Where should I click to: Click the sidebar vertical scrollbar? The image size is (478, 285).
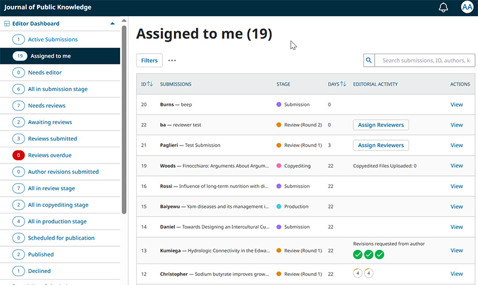[124, 119]
